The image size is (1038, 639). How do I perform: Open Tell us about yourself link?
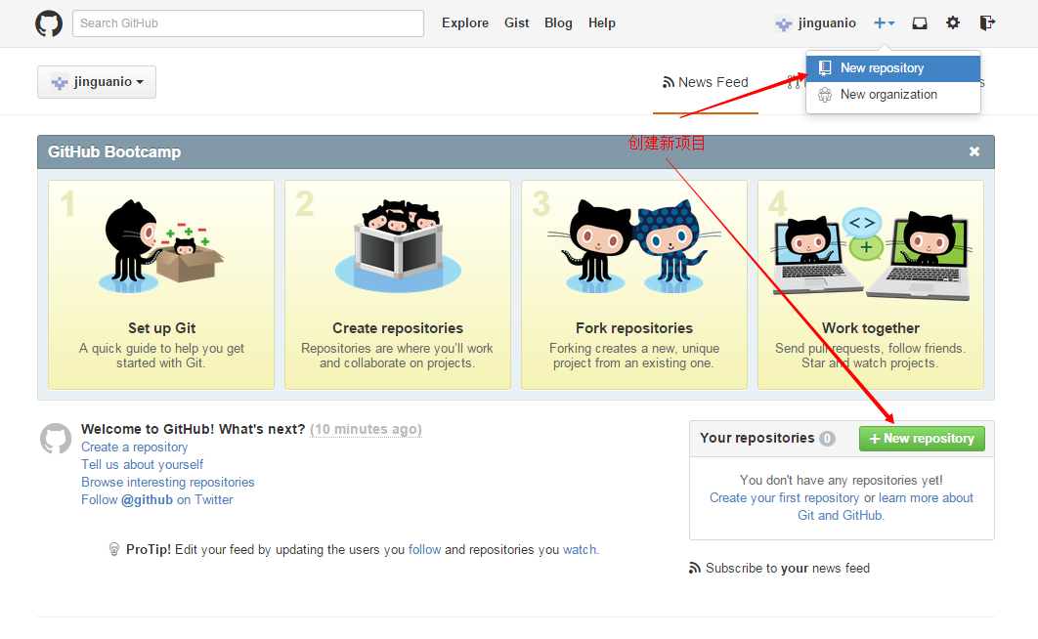[143, 464]
